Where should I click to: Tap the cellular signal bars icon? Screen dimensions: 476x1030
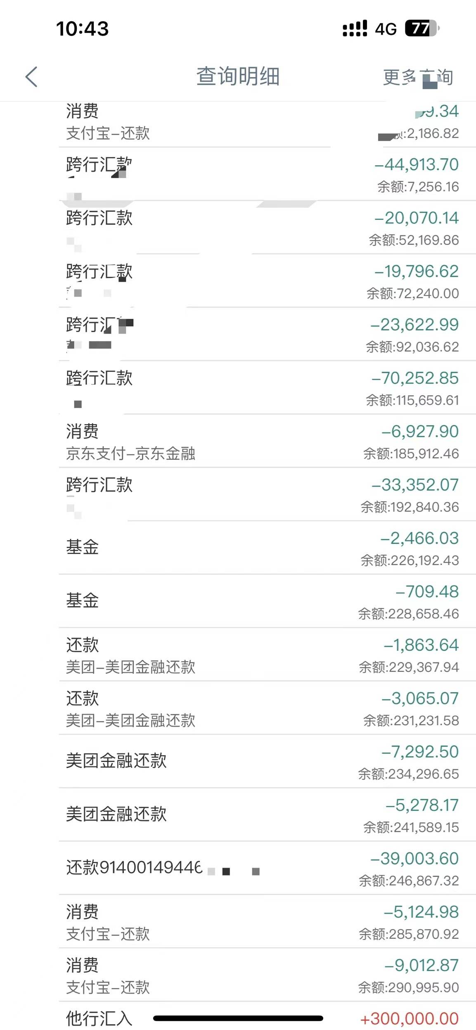pos(355,28)
